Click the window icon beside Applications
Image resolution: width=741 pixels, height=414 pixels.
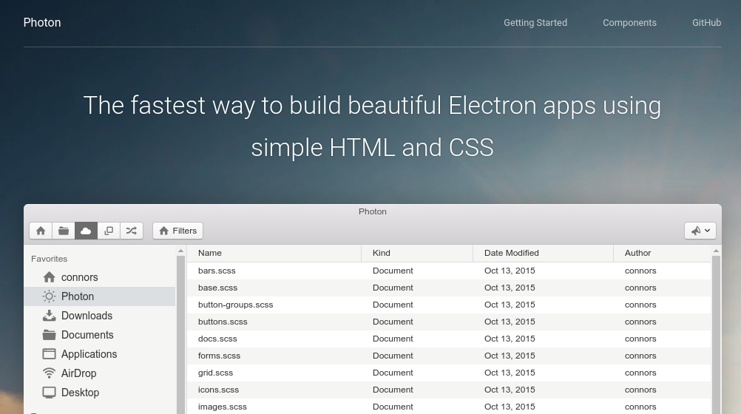click(x=49, y=354)
